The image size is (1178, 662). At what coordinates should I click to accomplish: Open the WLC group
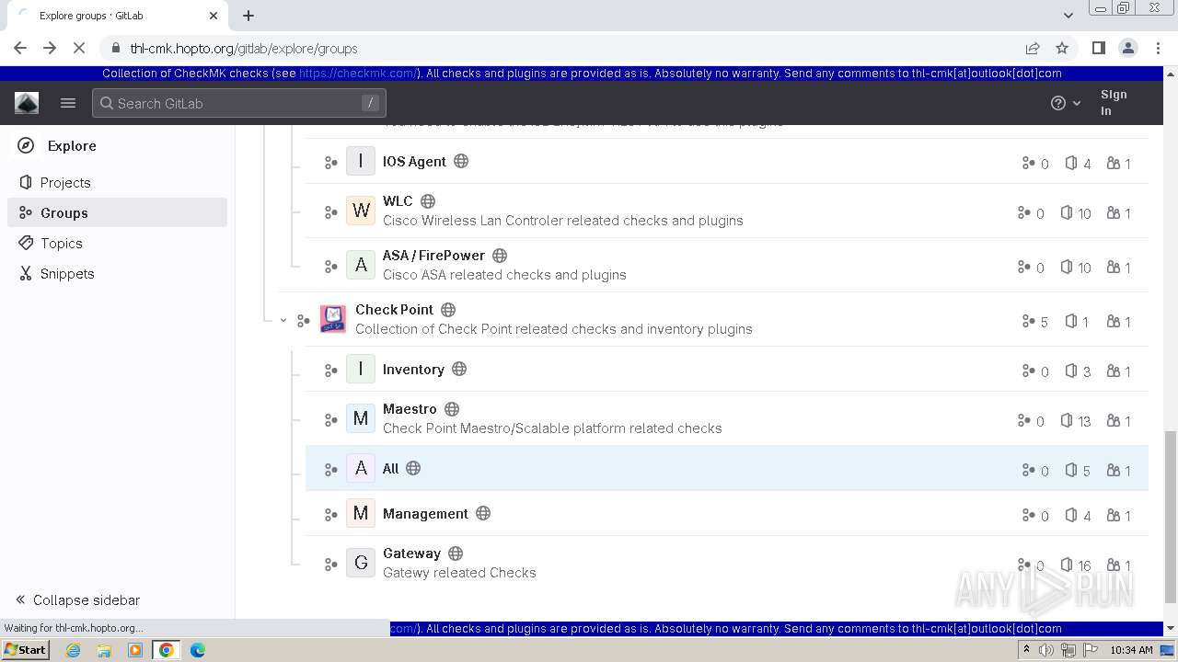coord(398,200)
